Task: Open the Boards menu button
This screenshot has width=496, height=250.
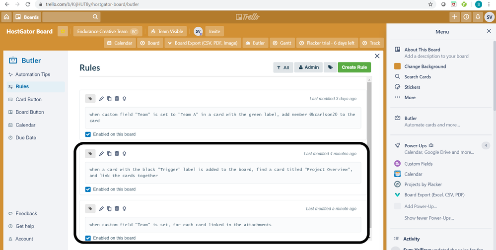Action: [27, 17]
